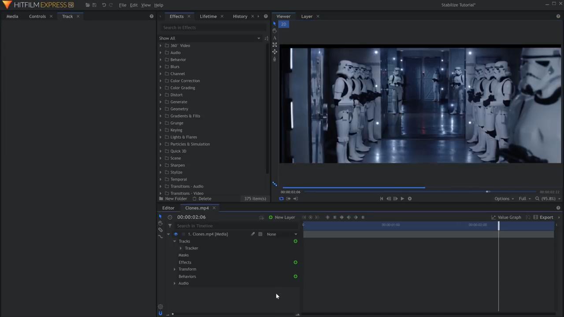Expand the Keying effects folder

[x=160, y=130]
